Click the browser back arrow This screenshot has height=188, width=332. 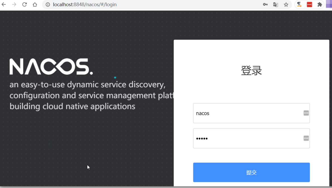(x=4, y=5)
